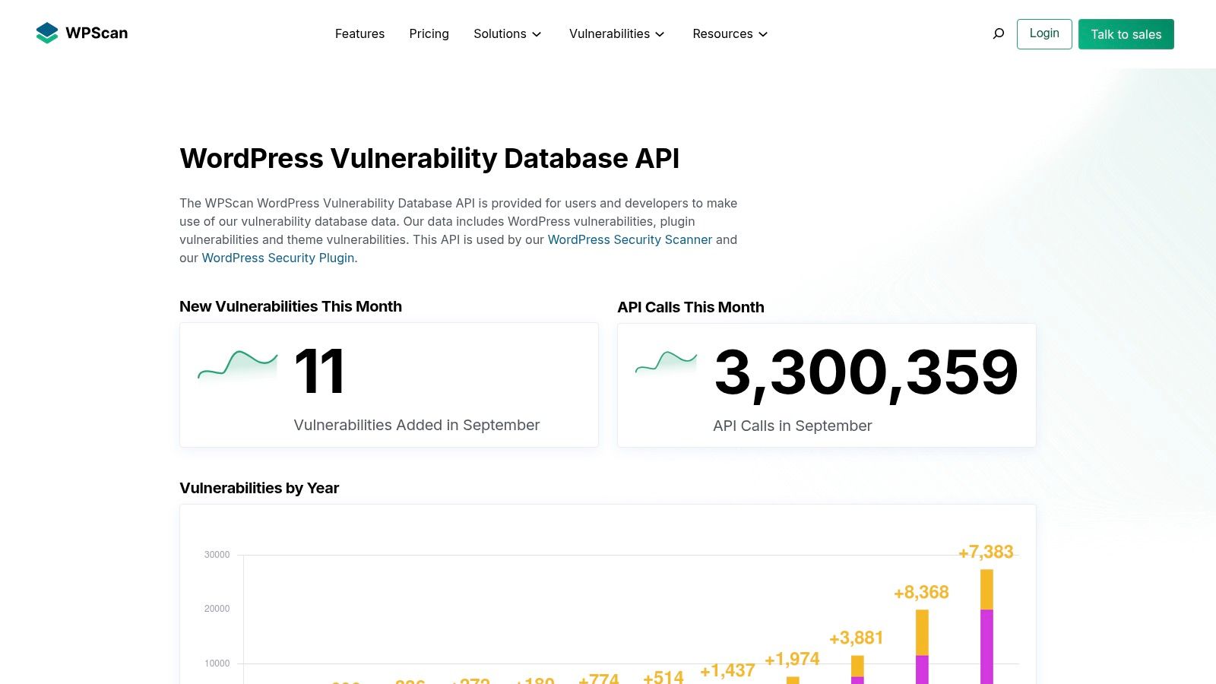Click the 11 vulnerabilities count
Image resolution: width=1216 pixels, height=684 pixels.
pyautogui.click(x=319, y=371)
